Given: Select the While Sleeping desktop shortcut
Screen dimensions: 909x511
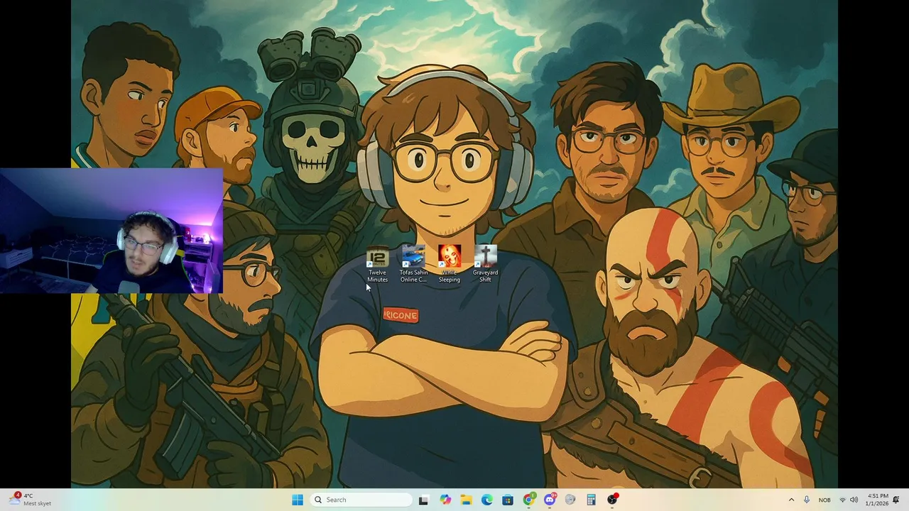Looking at the screenshot, I should point(449,265).
